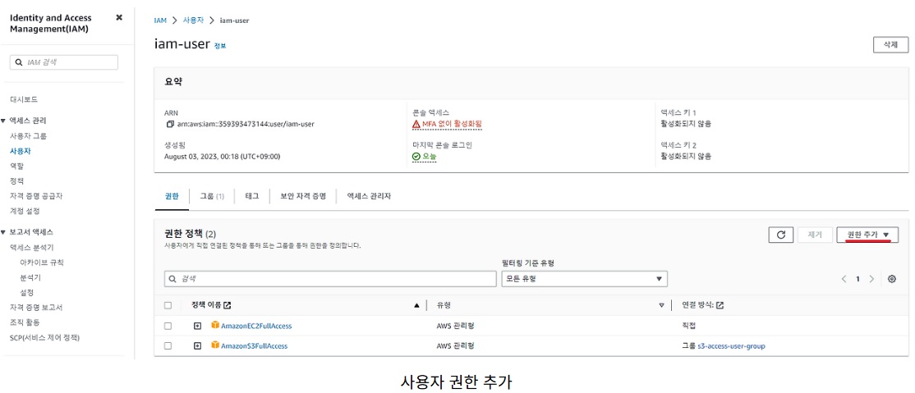Open the 모든 유형 filter dropdown
Screen dimensions: 915x393
(x=584, y=279)
